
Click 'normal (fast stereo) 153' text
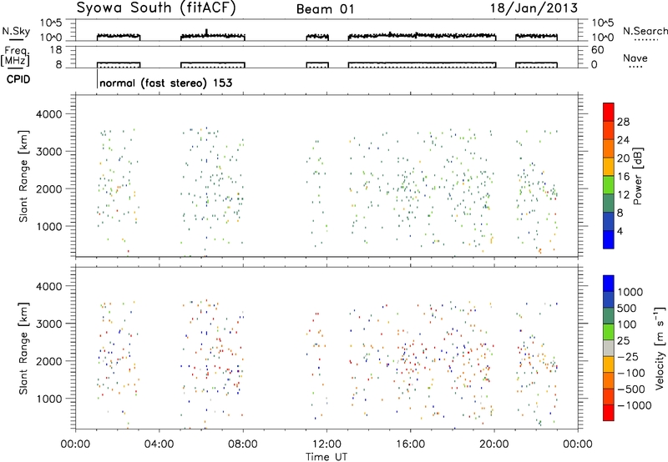coord(165,83)
